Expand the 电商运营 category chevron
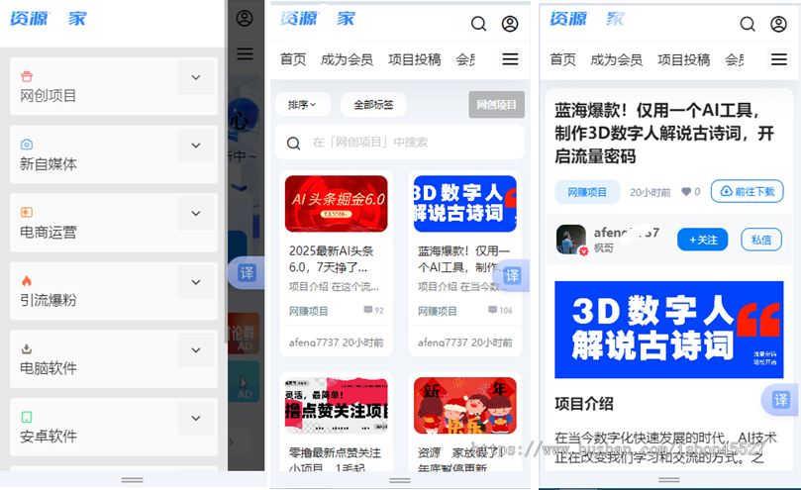801x490 pixels. [196, 213]
